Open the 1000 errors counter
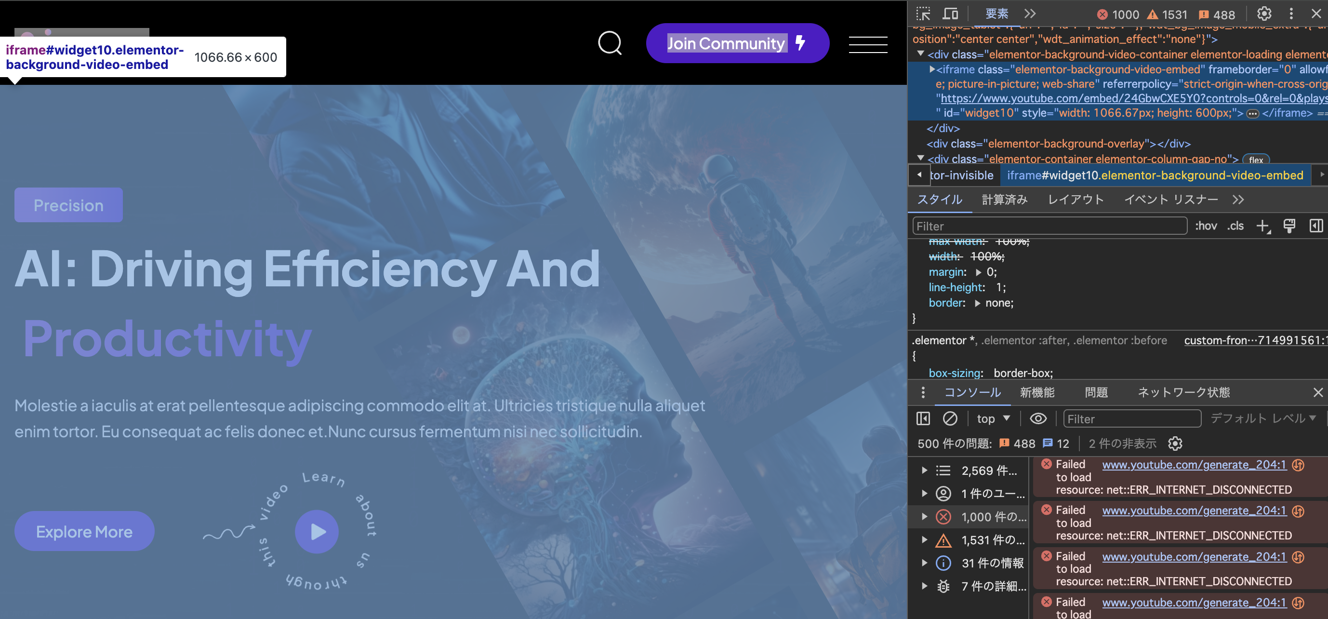The image size is (1328, 619). [x=1118, y=14]
